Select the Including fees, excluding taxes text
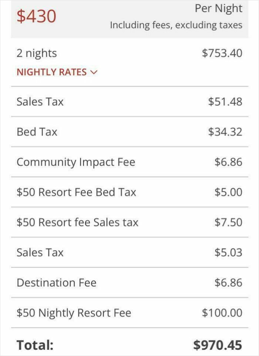Screen dimensions: 259x356 [176, 26]
